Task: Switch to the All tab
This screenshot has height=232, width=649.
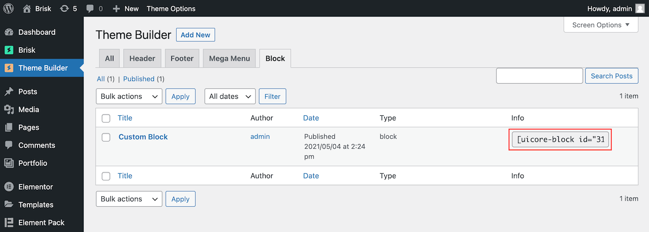Action: coord(109,58)
